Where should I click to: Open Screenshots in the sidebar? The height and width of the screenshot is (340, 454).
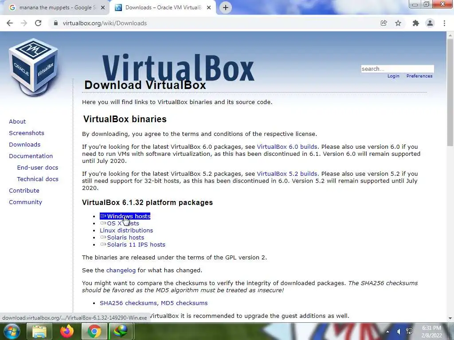click(x=27, y=133)
